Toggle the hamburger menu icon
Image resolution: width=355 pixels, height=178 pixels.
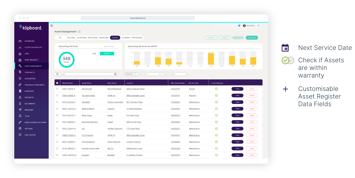tap(52, 26)
